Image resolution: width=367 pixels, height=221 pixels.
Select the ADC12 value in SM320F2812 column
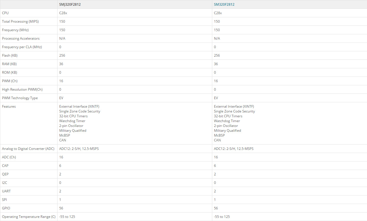pyautogui.click(x=234, y=149)
